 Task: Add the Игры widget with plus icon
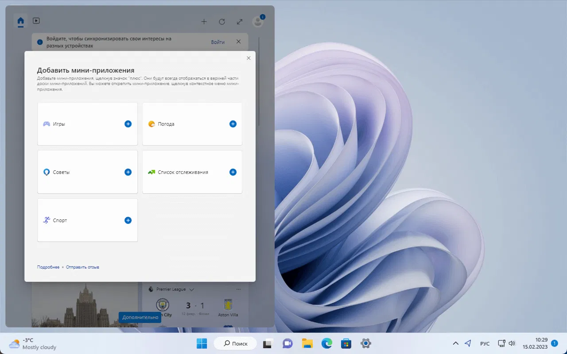point(128,124)
